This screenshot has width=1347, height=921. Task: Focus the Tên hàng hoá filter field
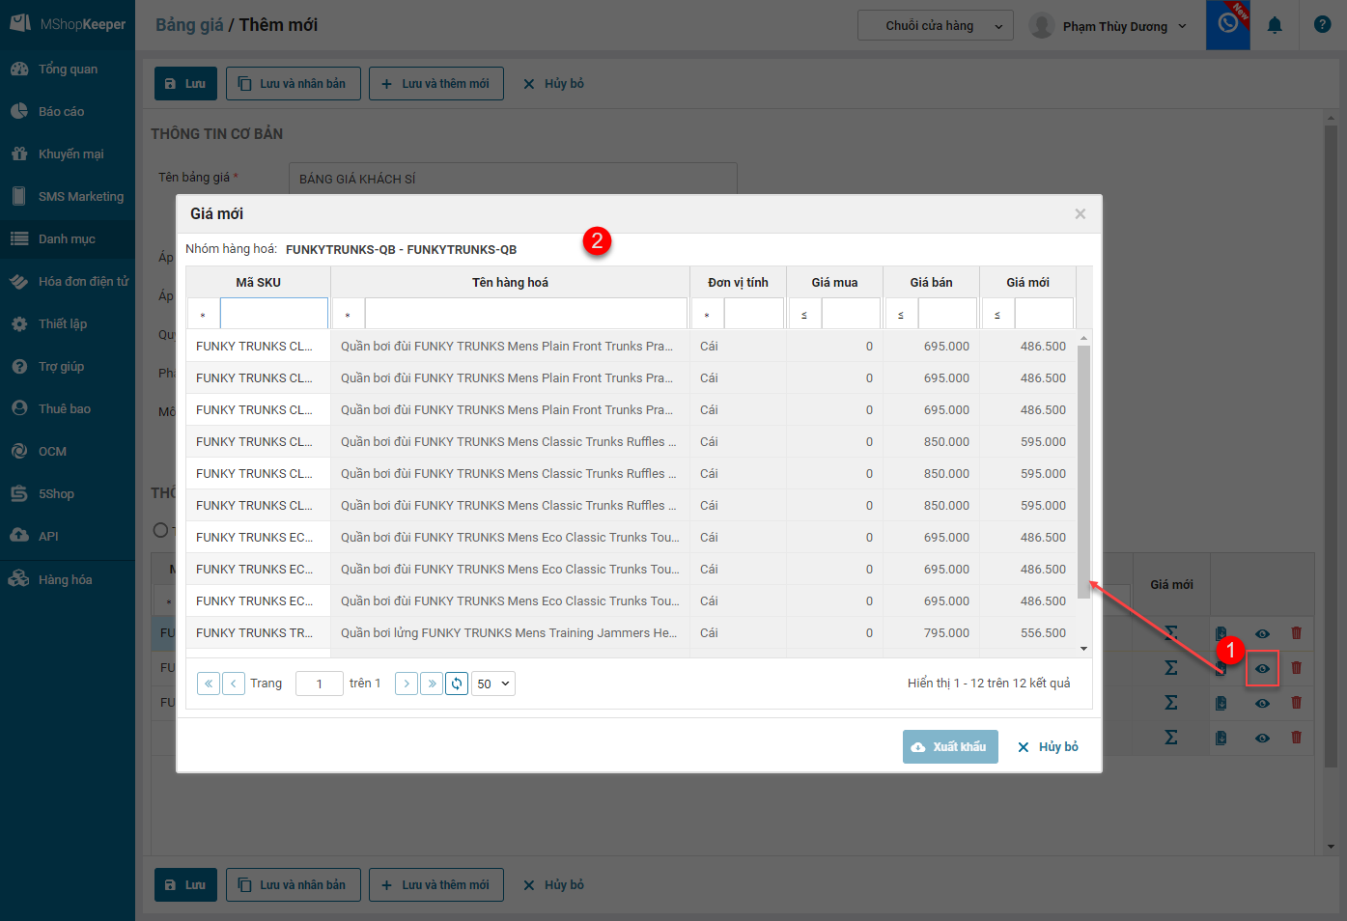(x=526, y=314)
